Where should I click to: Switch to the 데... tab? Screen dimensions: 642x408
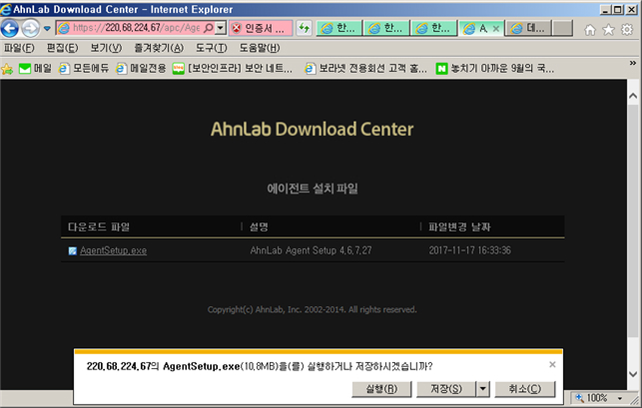coord(528,28)
